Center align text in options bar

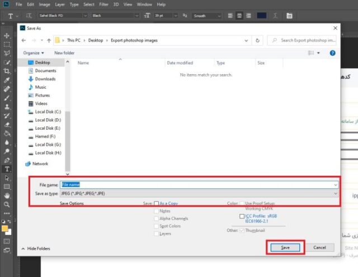point(239,16)
